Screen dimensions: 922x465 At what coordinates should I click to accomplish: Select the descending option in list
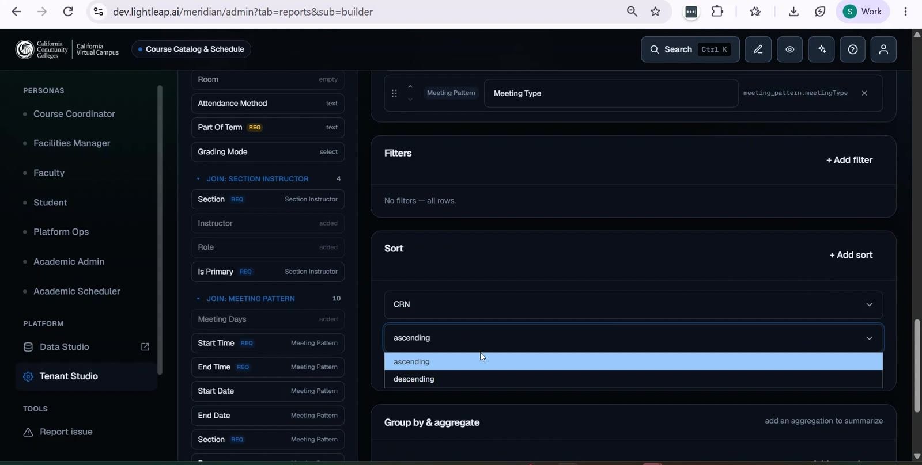[633, 379]
